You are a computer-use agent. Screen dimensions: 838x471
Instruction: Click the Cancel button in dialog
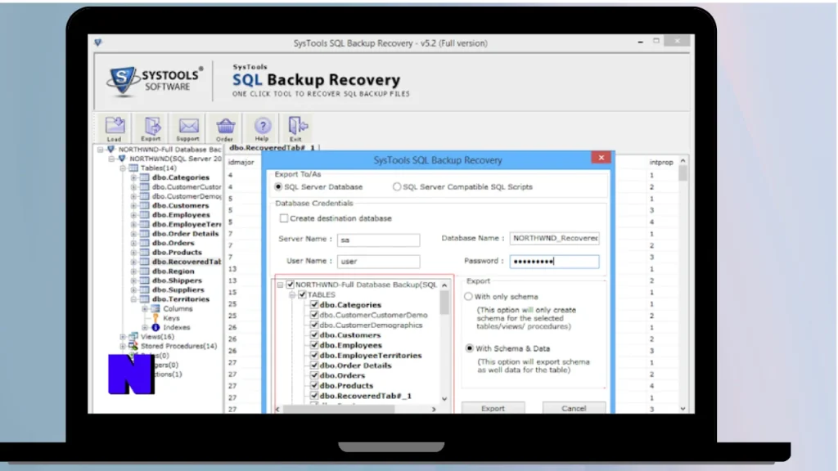click(574, 408)
